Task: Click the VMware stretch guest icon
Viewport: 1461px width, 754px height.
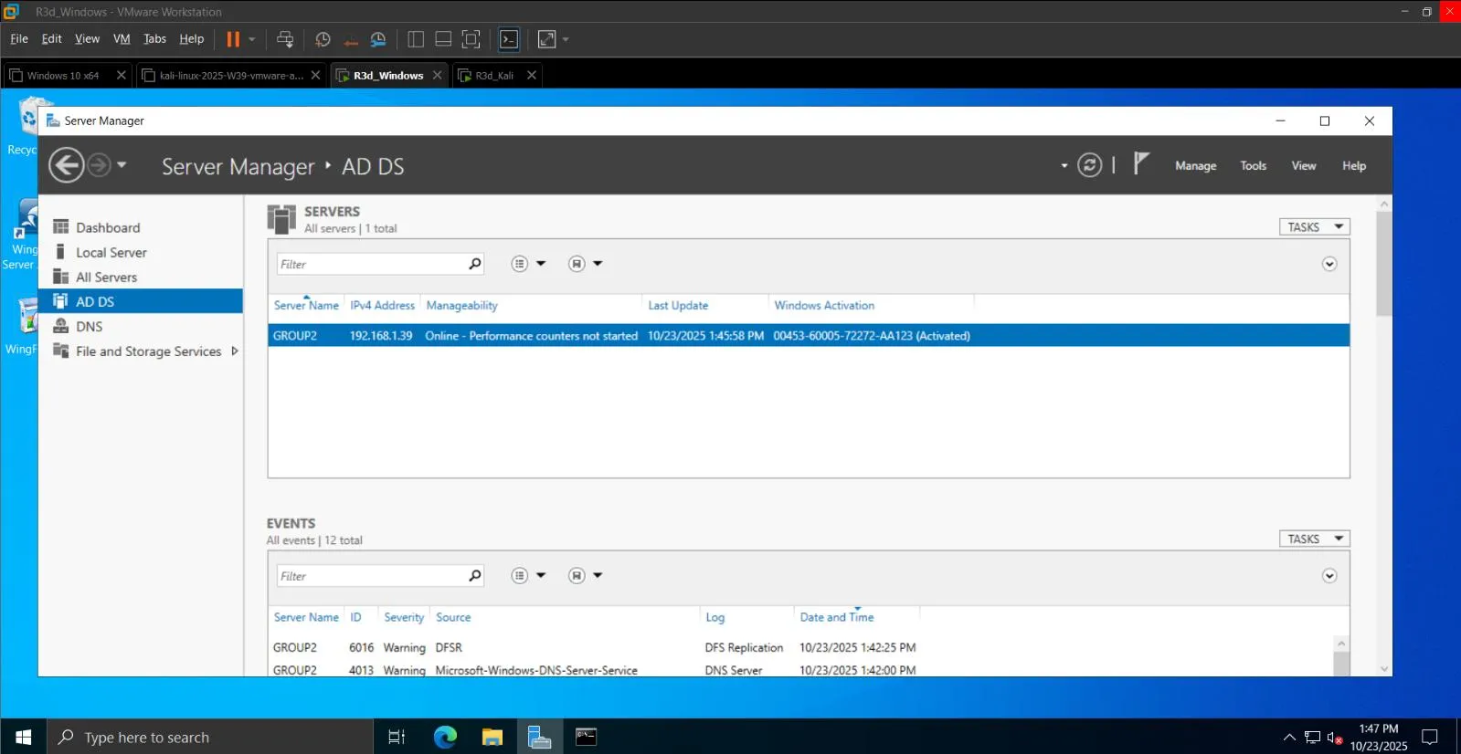Action: 546,39
